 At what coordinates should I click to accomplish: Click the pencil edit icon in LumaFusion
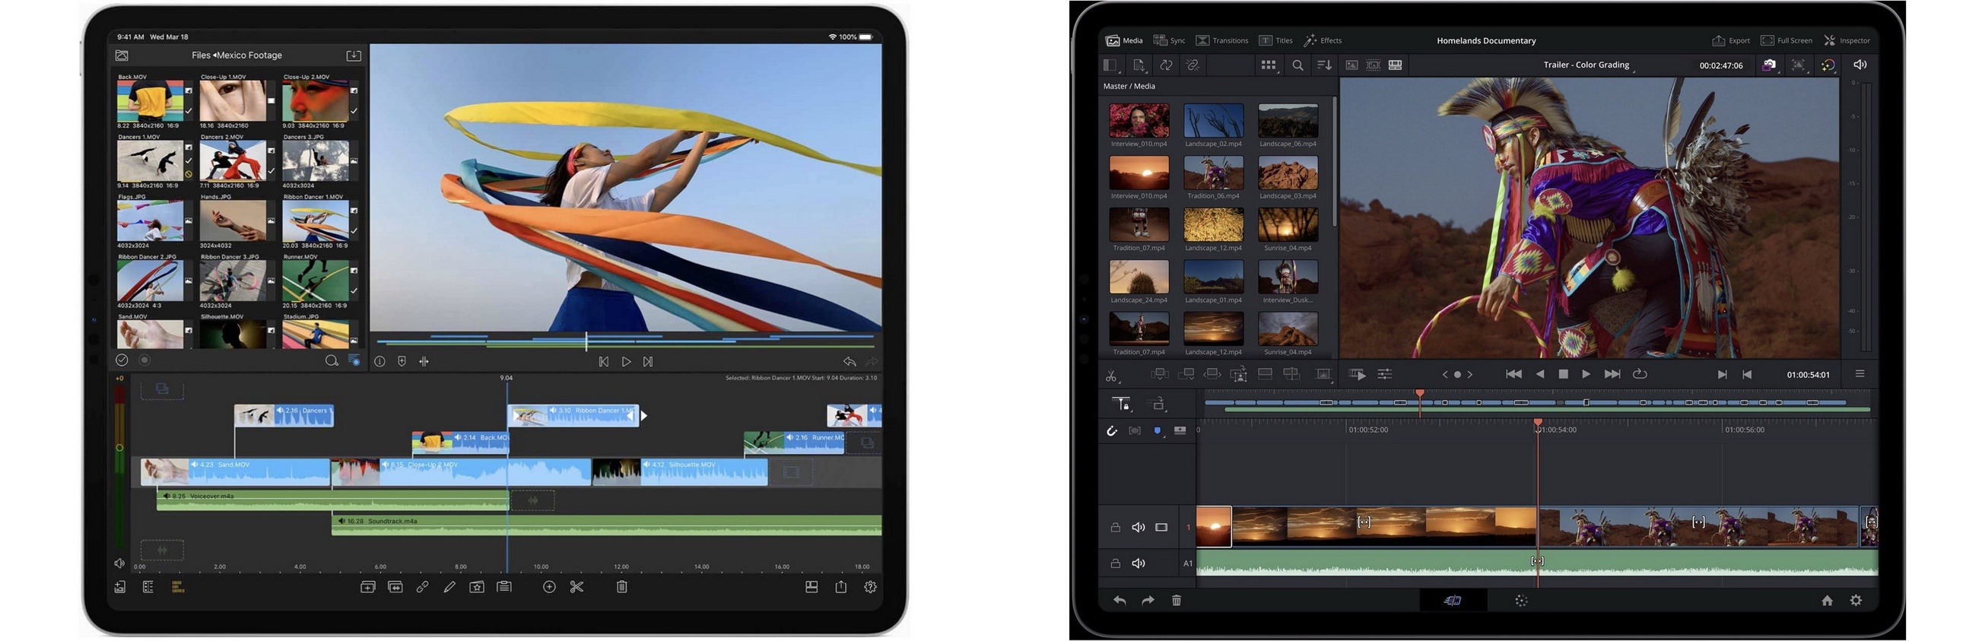point(449,587)
